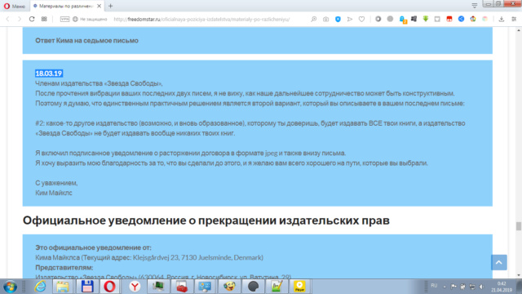Viewport: 522px width, 294px height.
Task: Click the scroll-to-top arrow button
Action: pos(498,262)
